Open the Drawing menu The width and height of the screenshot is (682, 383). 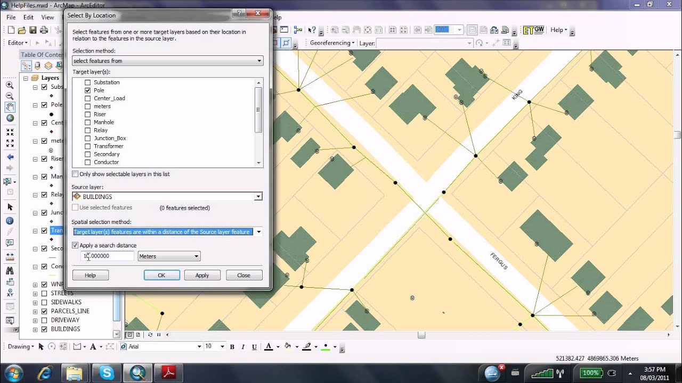(21, 346)
